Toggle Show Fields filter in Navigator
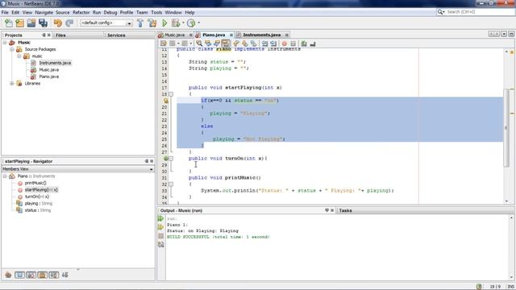Image resolution: width=516 pixels, height=290 pixels. pyautogui.click(x=19, y=275)
